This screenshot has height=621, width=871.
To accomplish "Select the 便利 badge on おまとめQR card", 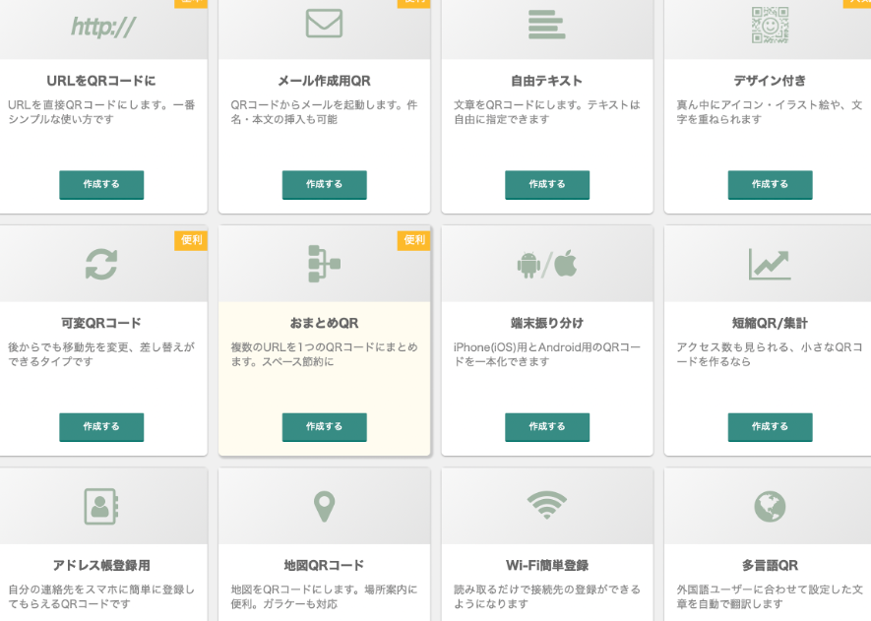I will (414, 240).
